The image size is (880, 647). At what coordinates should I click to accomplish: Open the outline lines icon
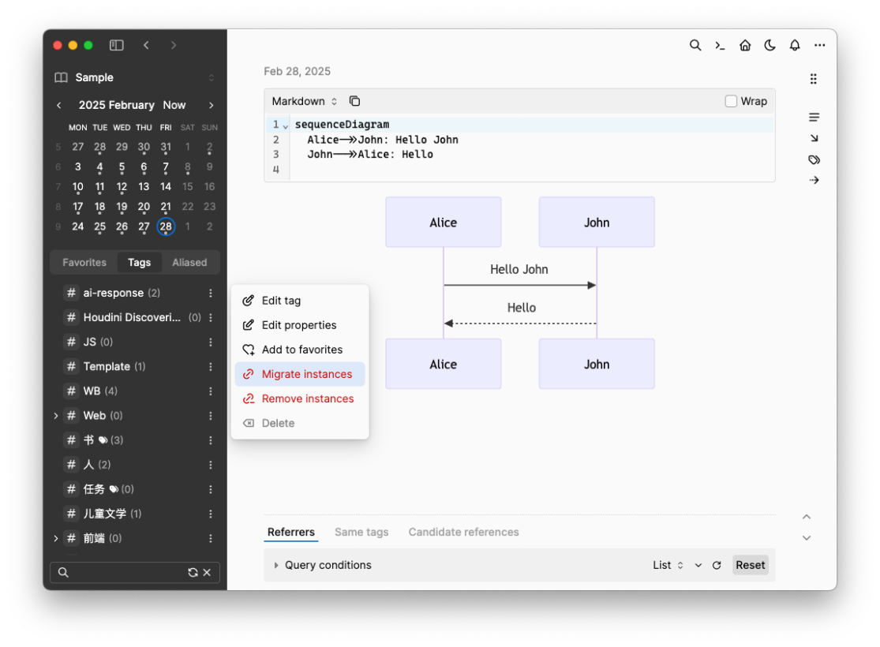[814, 118]
